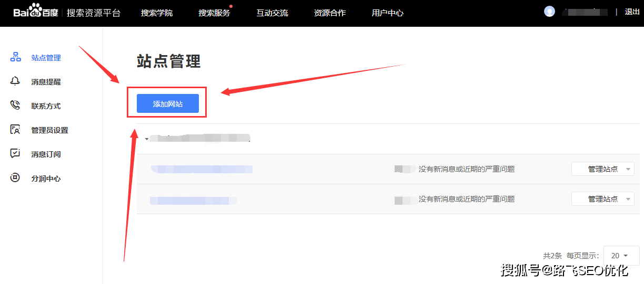The height and width of the screenshot is (284, 644).
Task: Open the second 管理站点 dropdown
Action: click(x=602, y=199)
